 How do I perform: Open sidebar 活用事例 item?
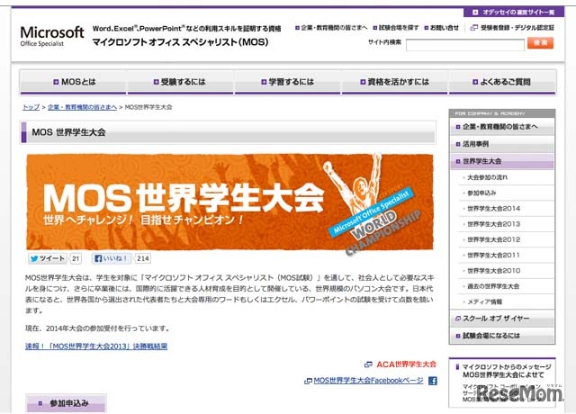click(502, 144)
